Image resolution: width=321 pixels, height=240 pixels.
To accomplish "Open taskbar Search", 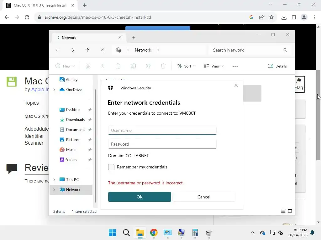I will pyautogui.click(x=126, y=232).
